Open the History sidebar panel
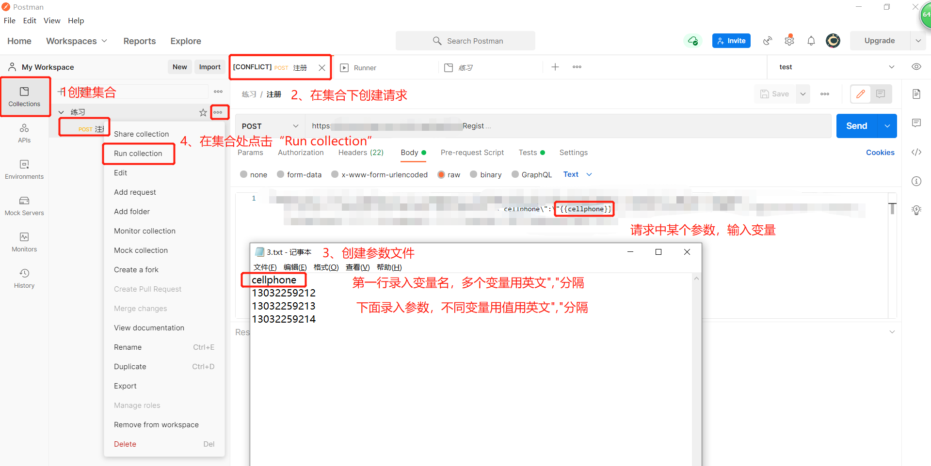 tap(24, 279)
